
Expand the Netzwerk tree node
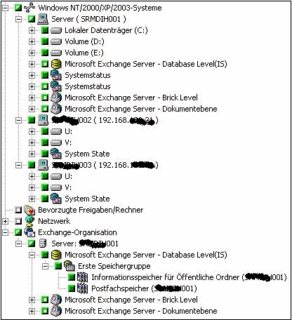pyautogui.click(x=5, y=221)
